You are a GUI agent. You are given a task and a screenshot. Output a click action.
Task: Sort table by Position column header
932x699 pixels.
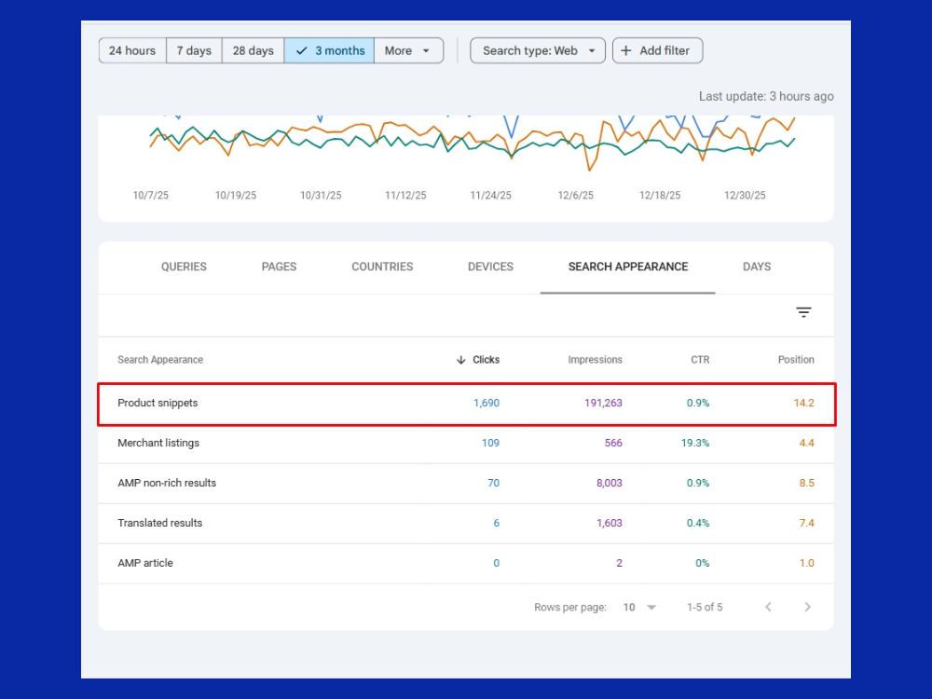tap(796, 360)
